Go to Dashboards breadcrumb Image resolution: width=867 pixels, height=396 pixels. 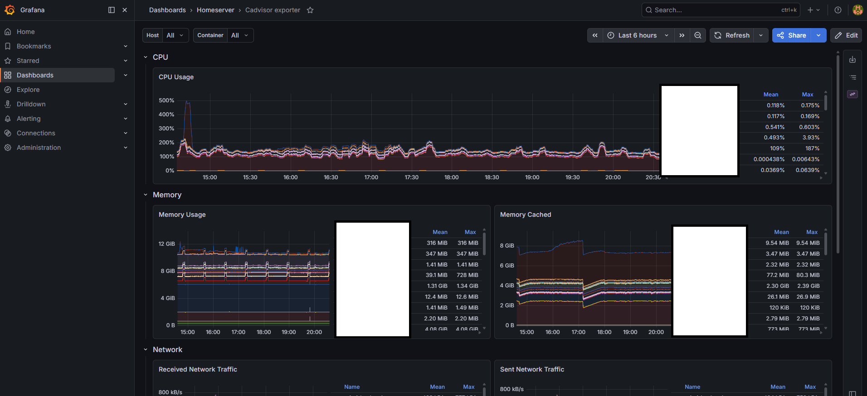(x=167, y=10)
